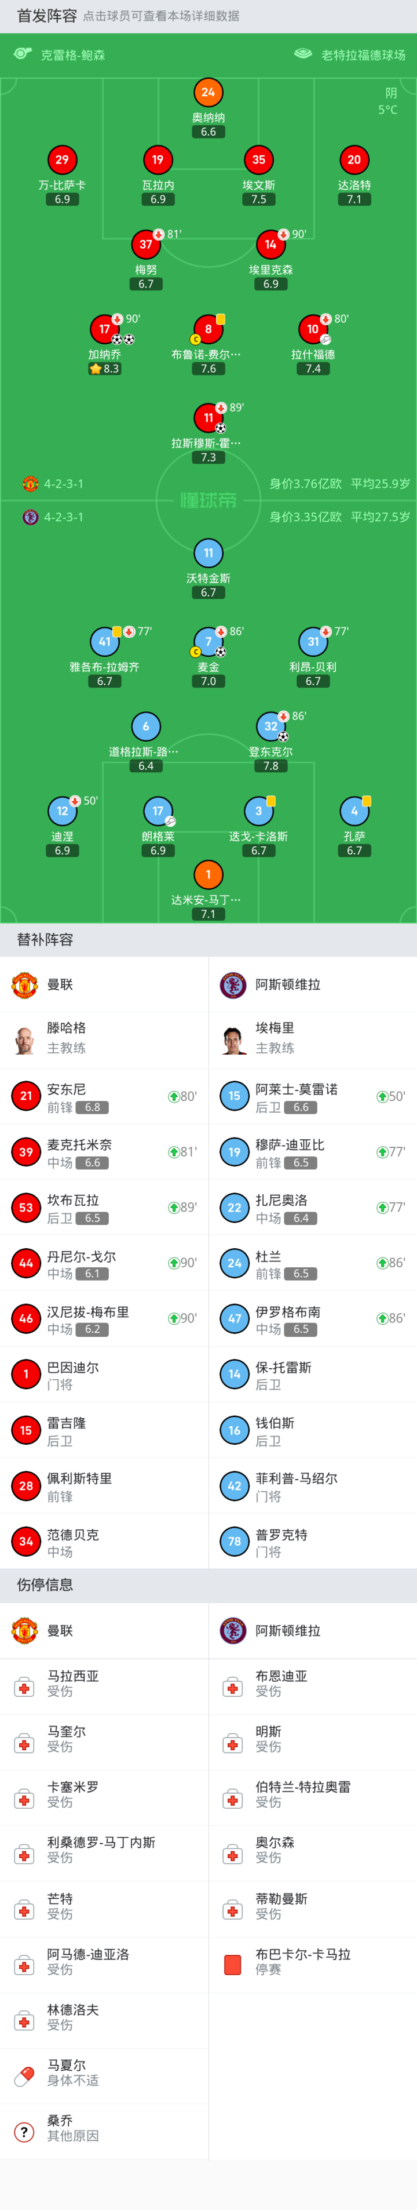The height and width of the screenshot is (2210, 417).
Task: Select 加纳乔's number 17 circle on pitch
Action: (104, 329)
